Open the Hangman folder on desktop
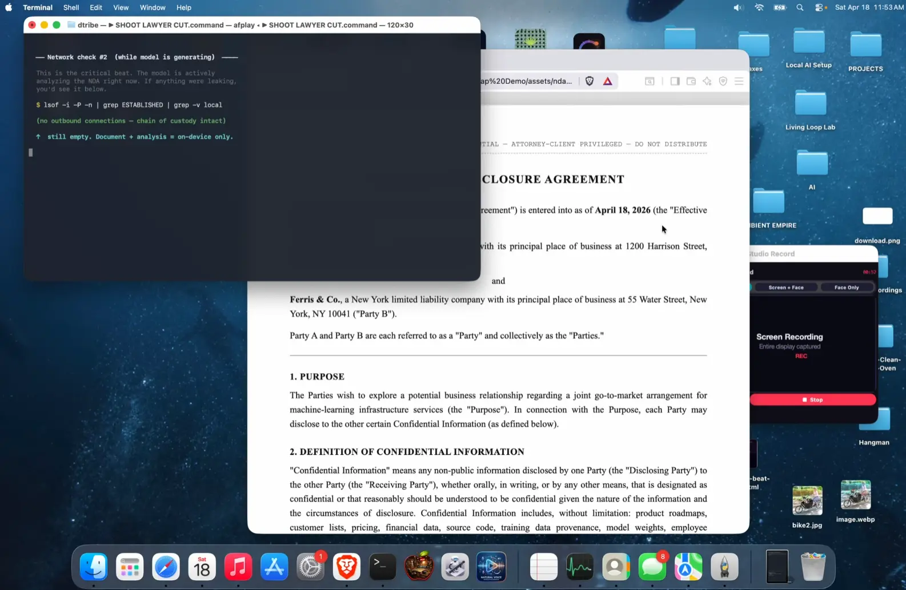The width and height of the screenshot is (906, 590). [x=876, y=419]
